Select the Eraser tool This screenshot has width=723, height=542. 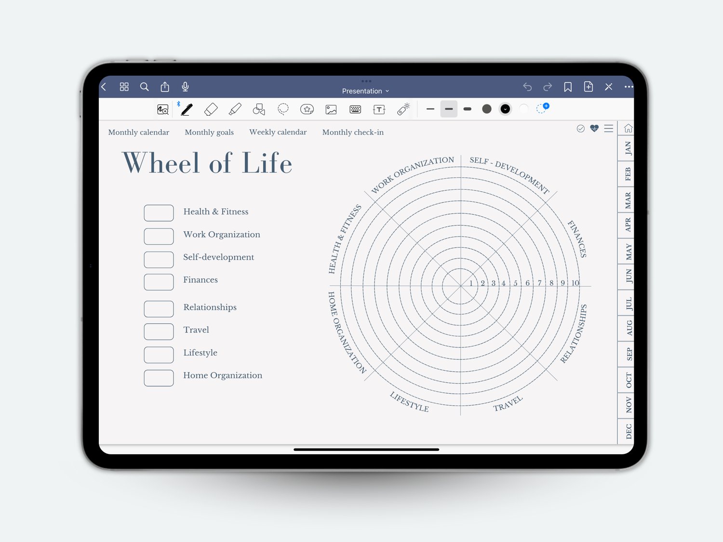click(211, 109)
